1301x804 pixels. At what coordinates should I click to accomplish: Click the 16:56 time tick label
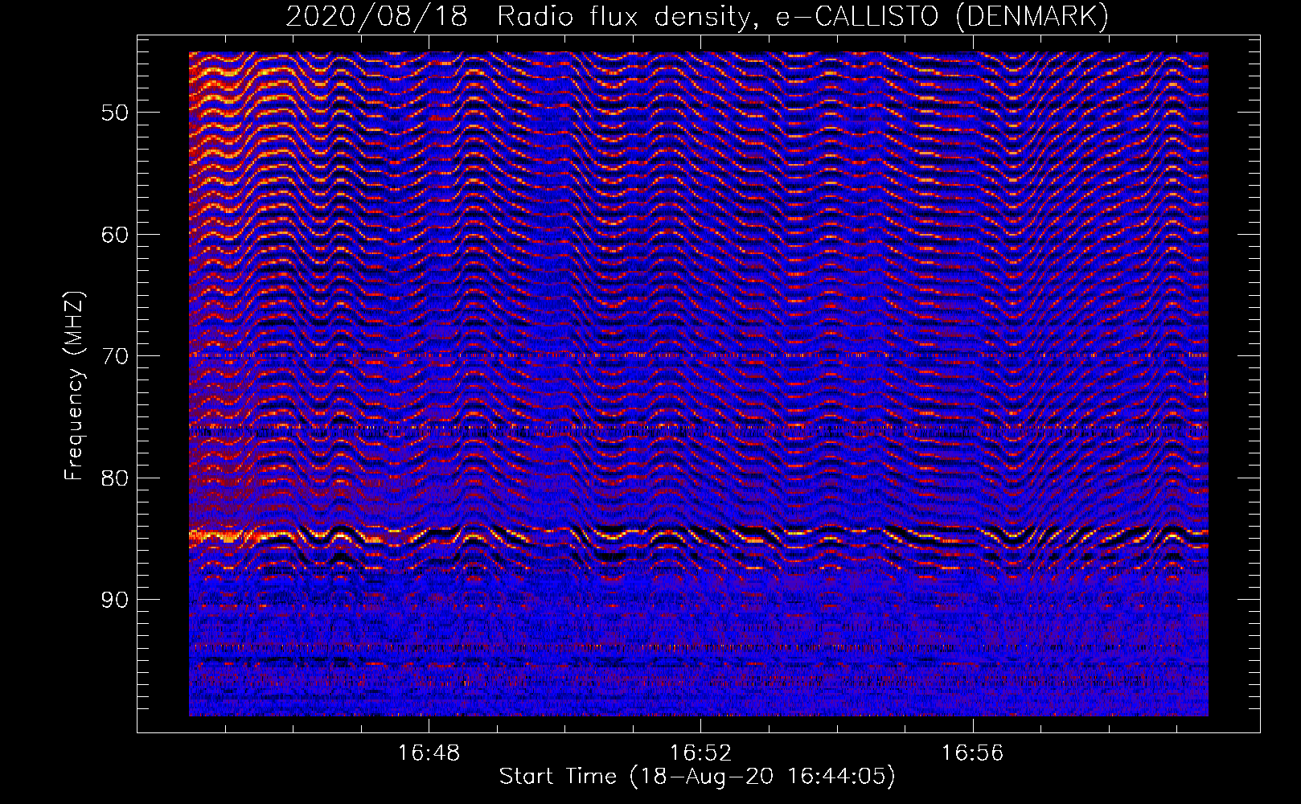point(973,753)
